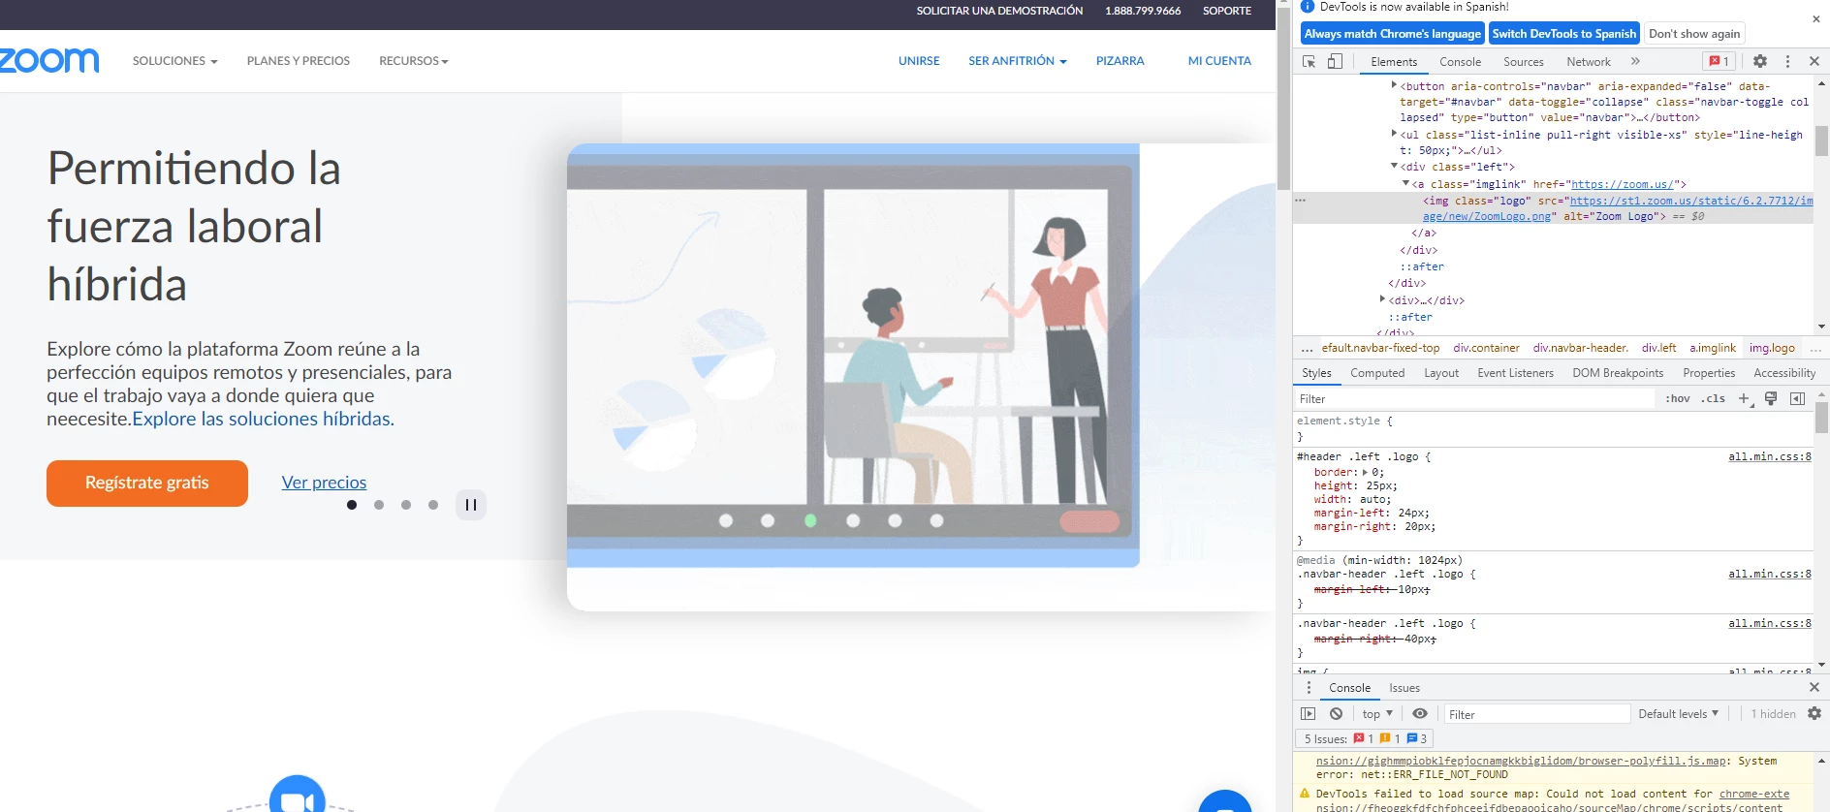Select the first carousel dot
The image size is (1830, 812).
click(352, 505)
